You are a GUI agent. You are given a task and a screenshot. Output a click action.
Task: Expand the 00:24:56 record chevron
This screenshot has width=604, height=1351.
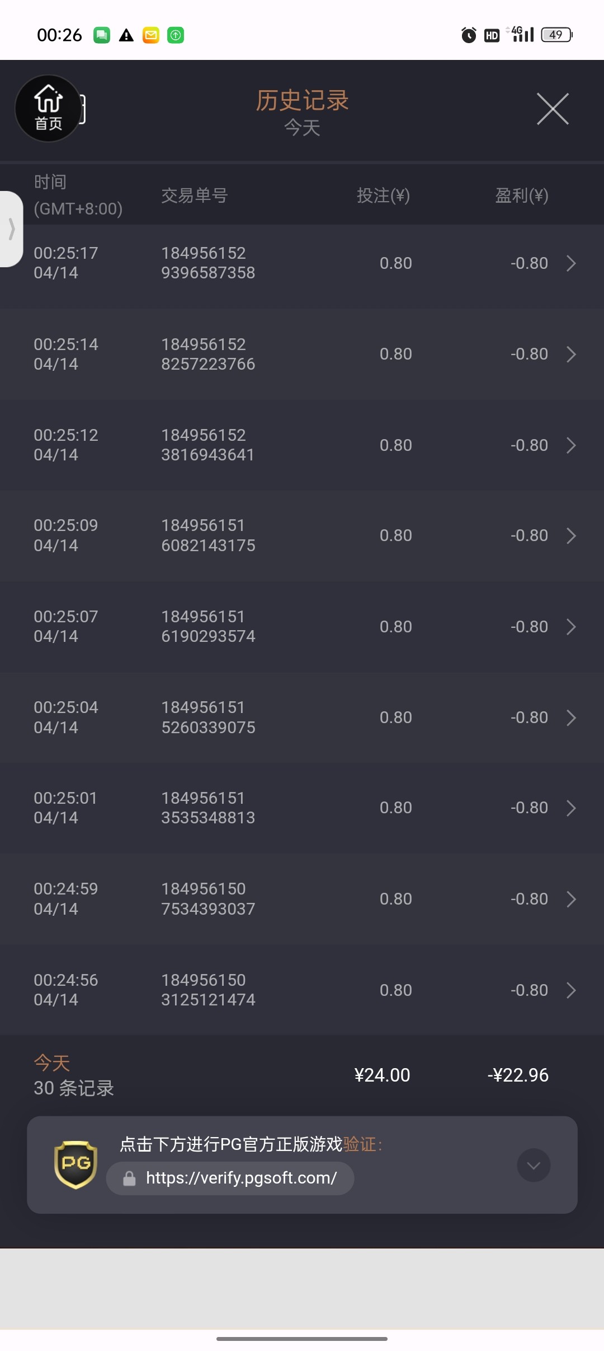click(x=571, y=990)
